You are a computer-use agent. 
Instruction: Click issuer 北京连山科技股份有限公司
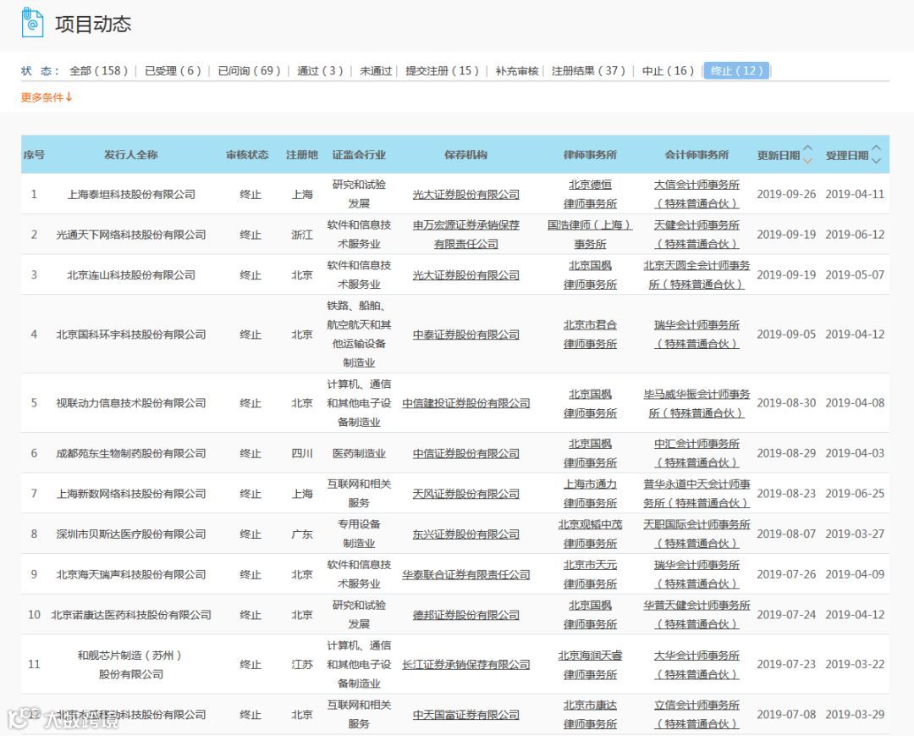tap(131, 274)
